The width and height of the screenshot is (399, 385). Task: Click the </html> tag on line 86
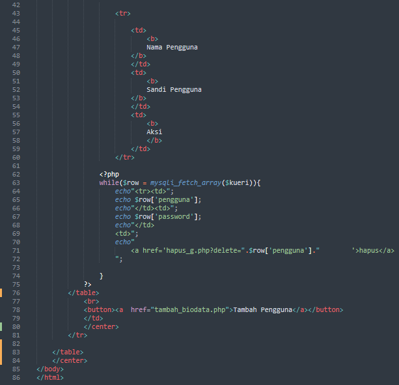pos(50,378)
